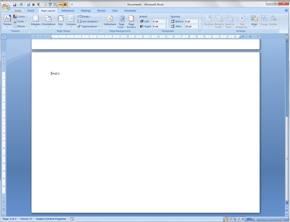Expand the Line Numbers dropdown
Viewport: 290px width, 222px height.
89,21
